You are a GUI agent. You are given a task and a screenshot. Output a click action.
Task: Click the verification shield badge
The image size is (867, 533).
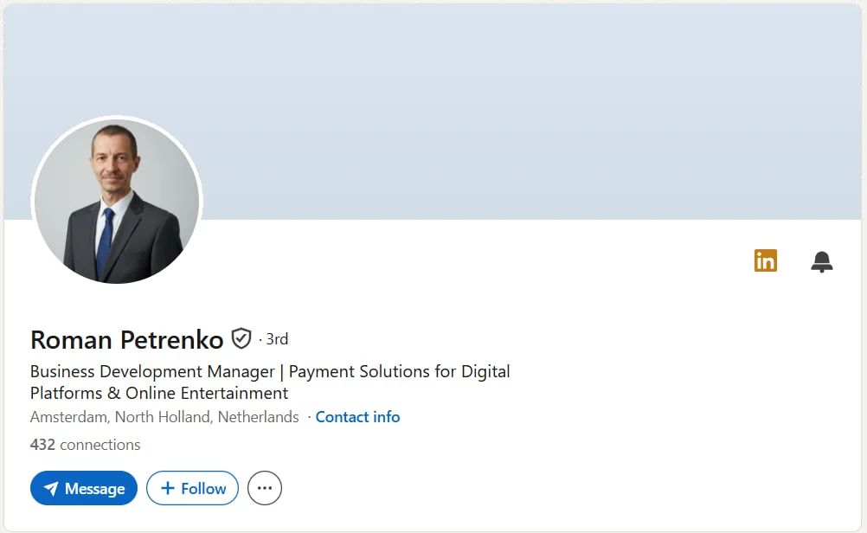tap(241, 338)
